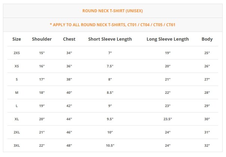Click the L size row label
Image resolution: width=226 pixels, height=157 pixels.
pos(16,106)
